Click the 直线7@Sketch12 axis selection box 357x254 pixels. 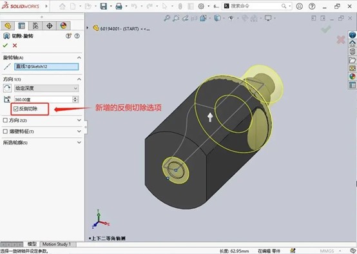(46, 66)
